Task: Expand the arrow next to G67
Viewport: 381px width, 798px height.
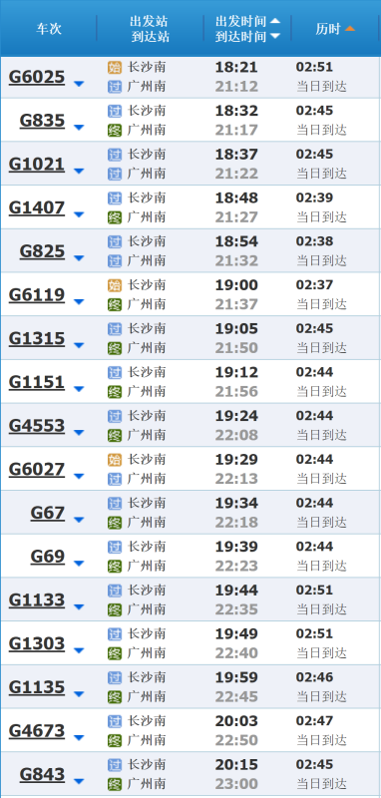Action: [x=79, y=520]
